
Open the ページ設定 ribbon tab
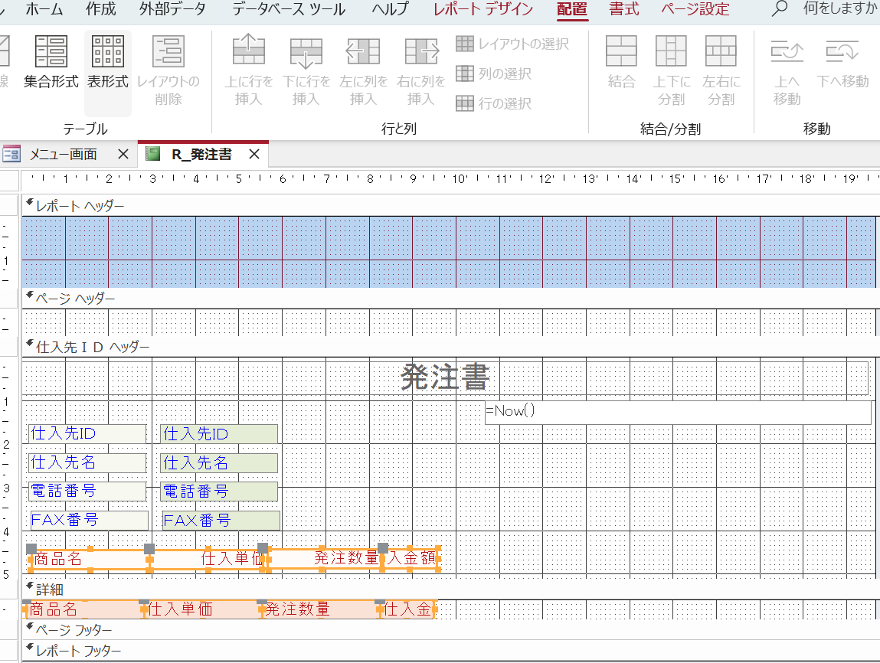coord(695,8)
